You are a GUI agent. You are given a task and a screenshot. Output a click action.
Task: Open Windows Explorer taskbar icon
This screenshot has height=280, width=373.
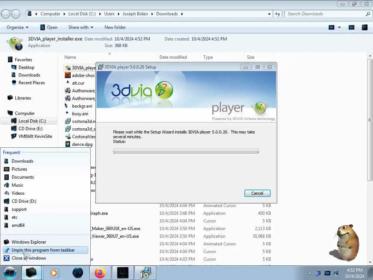31,273
